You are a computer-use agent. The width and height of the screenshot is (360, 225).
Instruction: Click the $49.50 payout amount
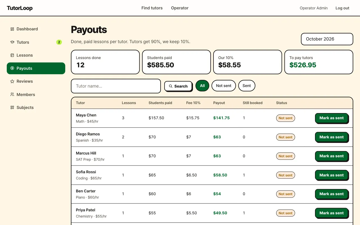220,213
